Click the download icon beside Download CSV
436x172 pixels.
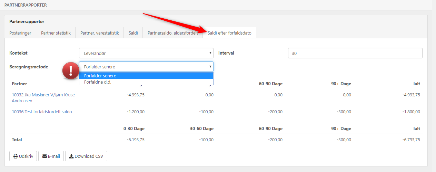[x=71, y=156]
